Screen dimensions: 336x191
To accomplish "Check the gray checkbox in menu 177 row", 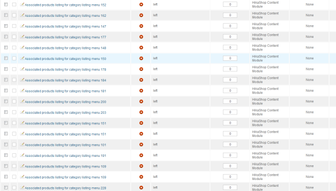I will (6, 37).
